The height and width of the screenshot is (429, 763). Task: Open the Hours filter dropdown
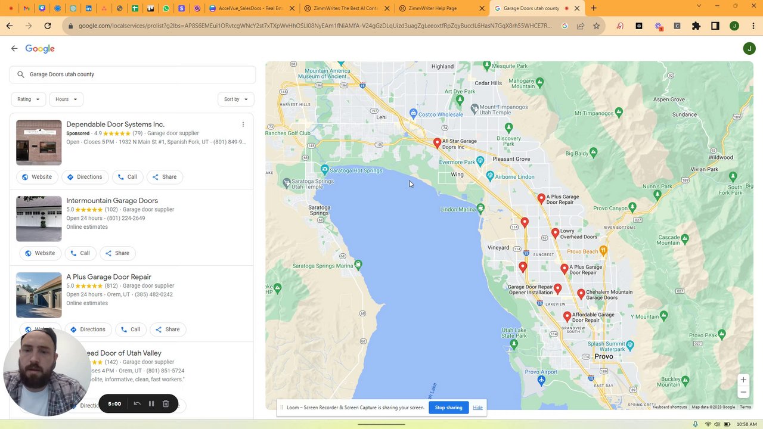point(66,100)
